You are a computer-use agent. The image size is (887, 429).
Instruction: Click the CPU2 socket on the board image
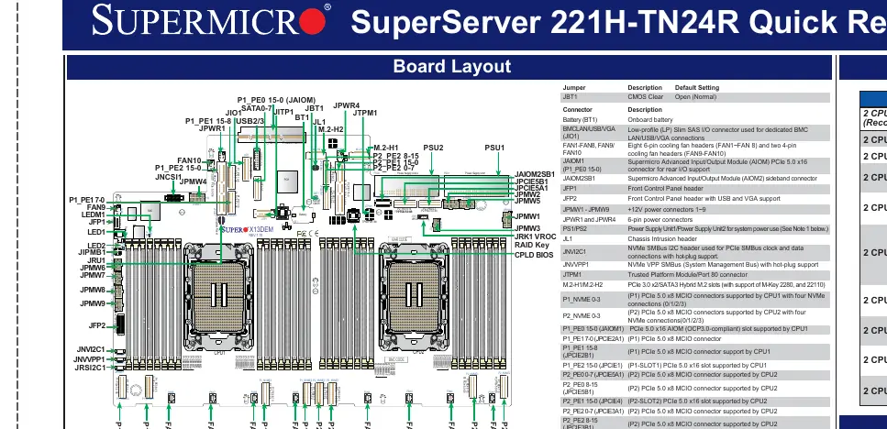414,297
